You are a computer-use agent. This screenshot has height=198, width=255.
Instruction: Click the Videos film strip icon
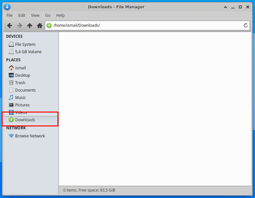(11, 112)
